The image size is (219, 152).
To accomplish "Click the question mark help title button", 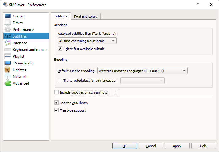I will 198,5.
